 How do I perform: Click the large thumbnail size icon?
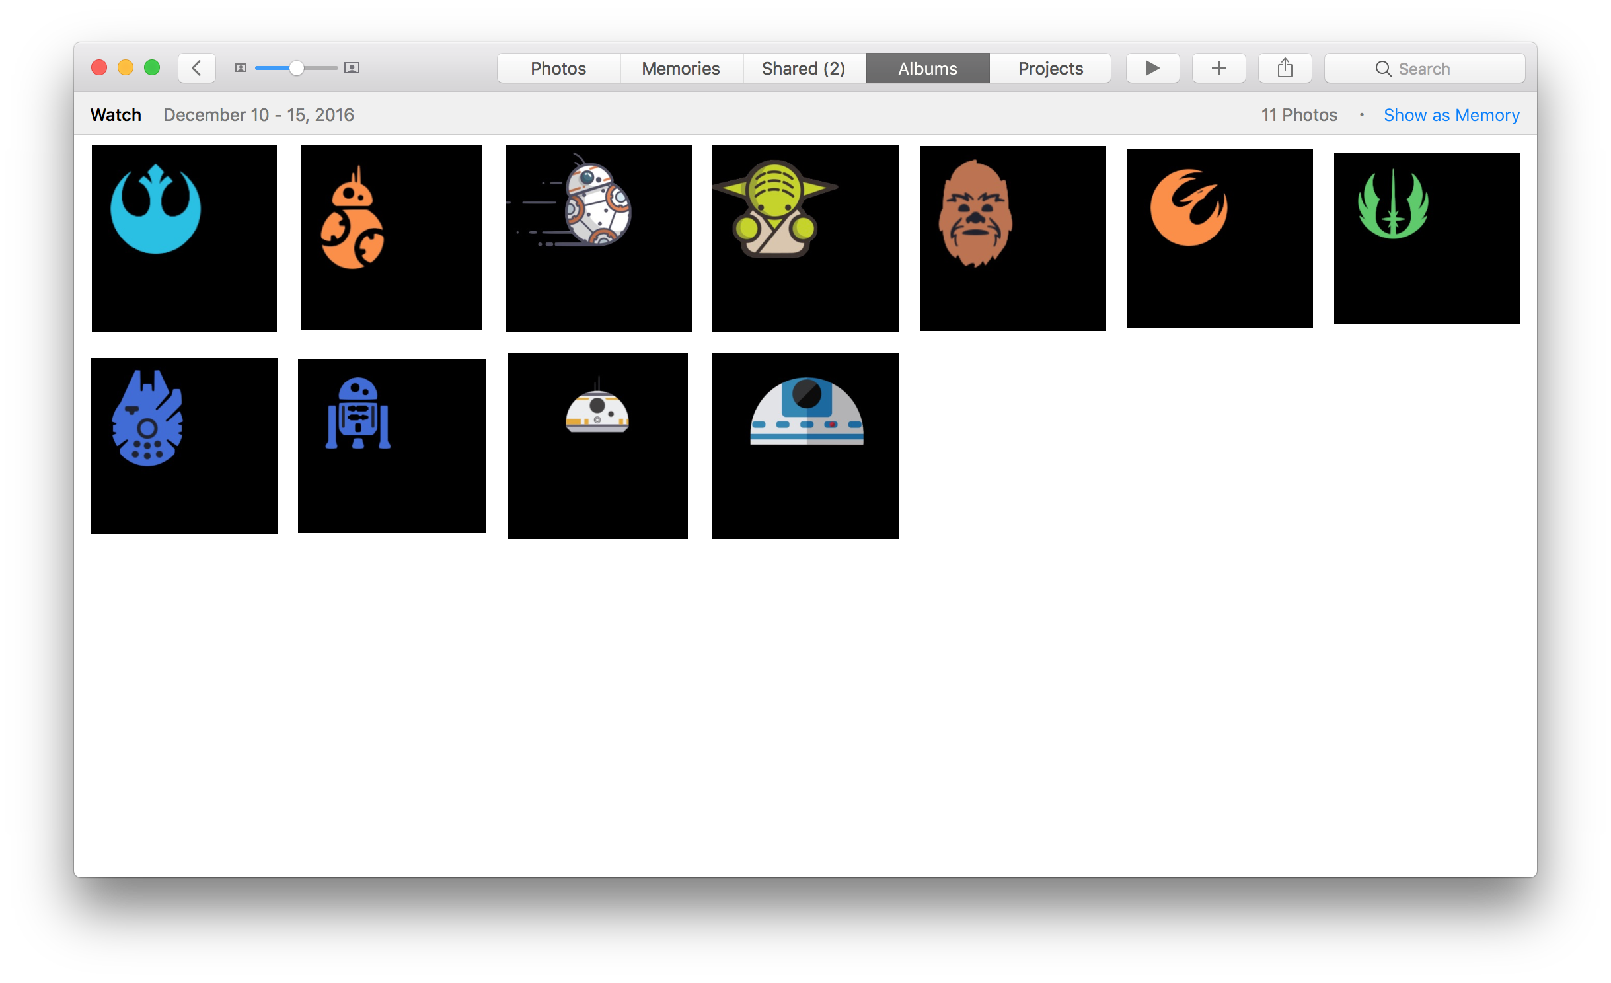pos(352,68)
